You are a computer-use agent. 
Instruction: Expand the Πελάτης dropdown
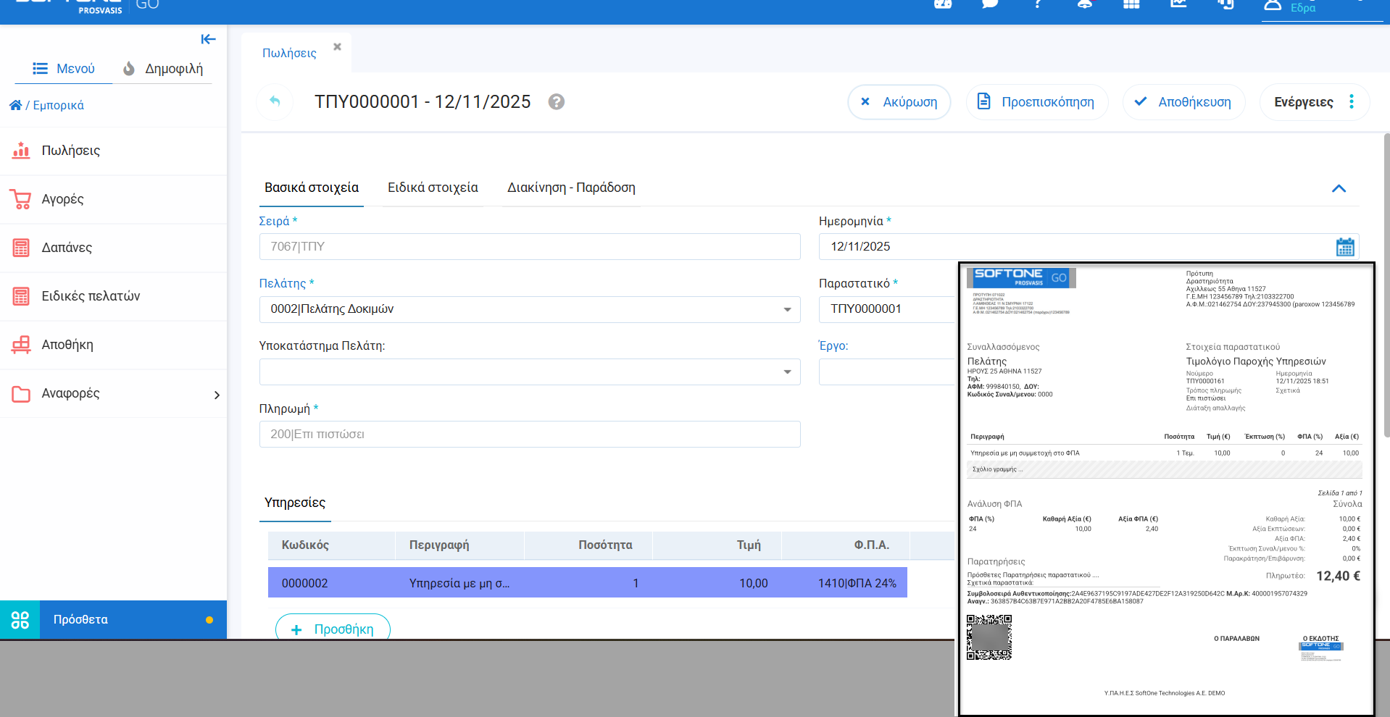(787, 309)
